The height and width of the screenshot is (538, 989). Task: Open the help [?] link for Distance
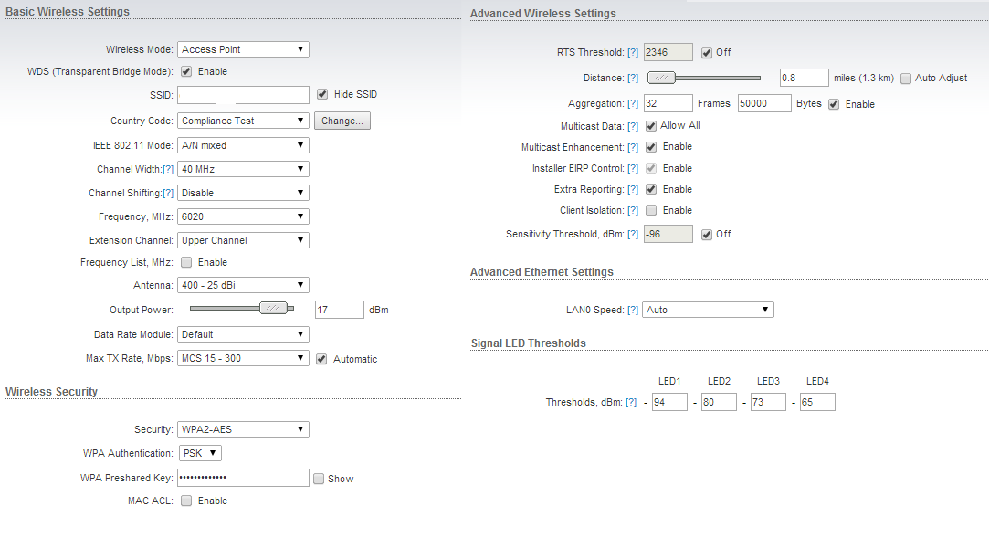(633, 79)
